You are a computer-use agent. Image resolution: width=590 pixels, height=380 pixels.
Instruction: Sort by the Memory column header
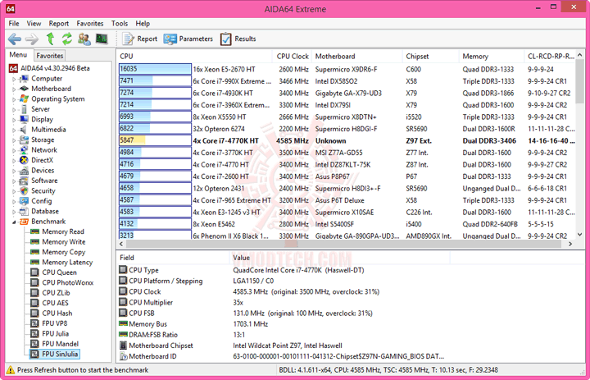coord(492,56)
